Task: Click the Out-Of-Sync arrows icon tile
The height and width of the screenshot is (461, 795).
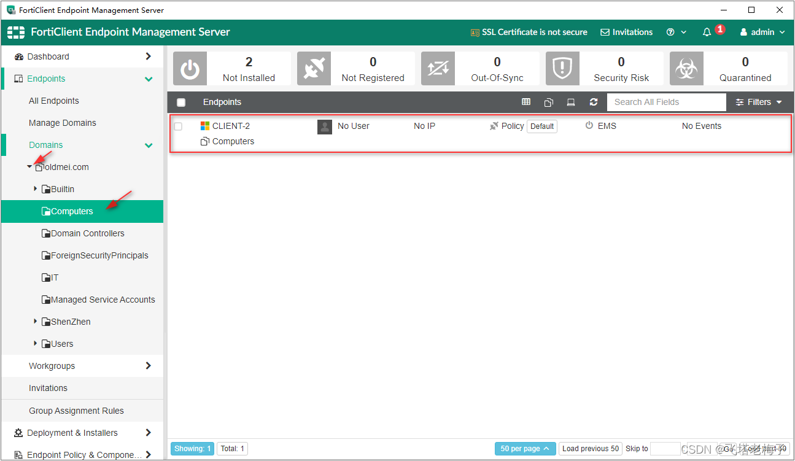Action: [x=438, y=68]
